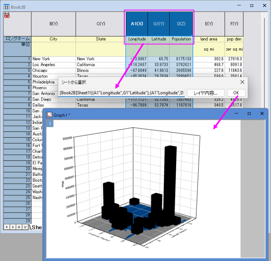
Task: Click Philadelphia city cell
Action: (x=45, y=82)
